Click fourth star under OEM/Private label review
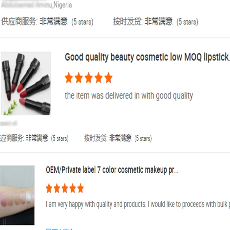Screen dimensions: 230x230 [73, 188]
